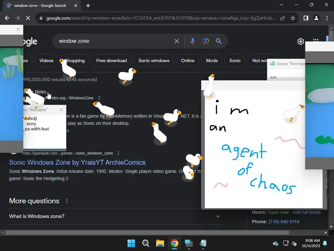Search by image with Google Lens
This screenshot has width=334, height=251.
205,41
